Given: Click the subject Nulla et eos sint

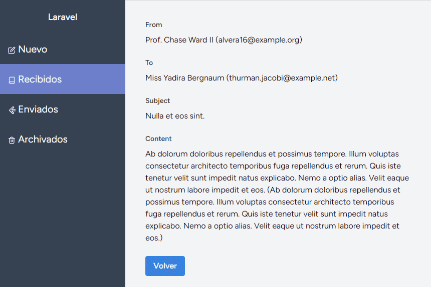Looking at the screenshot, I should [175, 116].
